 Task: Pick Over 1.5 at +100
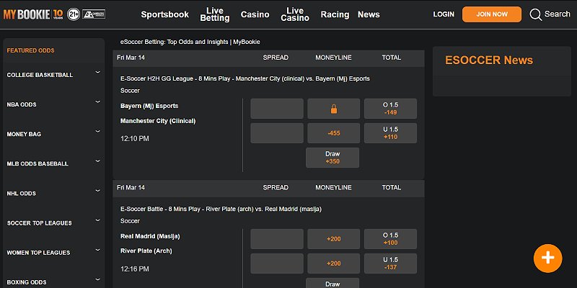[x=390, y=239]
